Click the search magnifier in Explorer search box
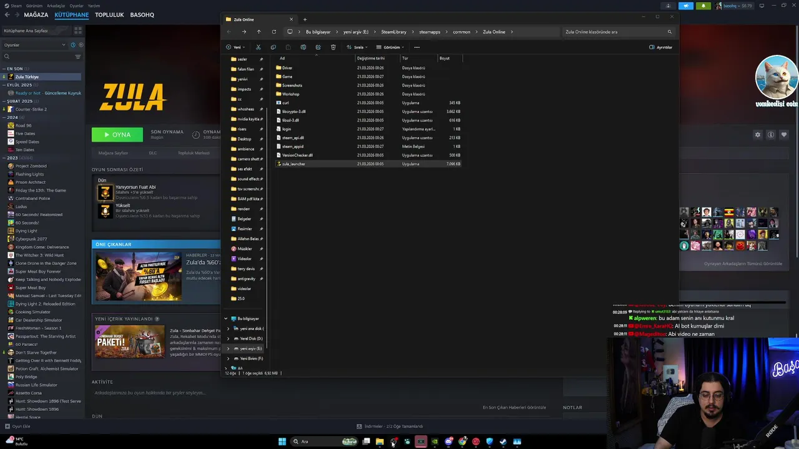This screenshot has width=799, height=449. point(669,32)
